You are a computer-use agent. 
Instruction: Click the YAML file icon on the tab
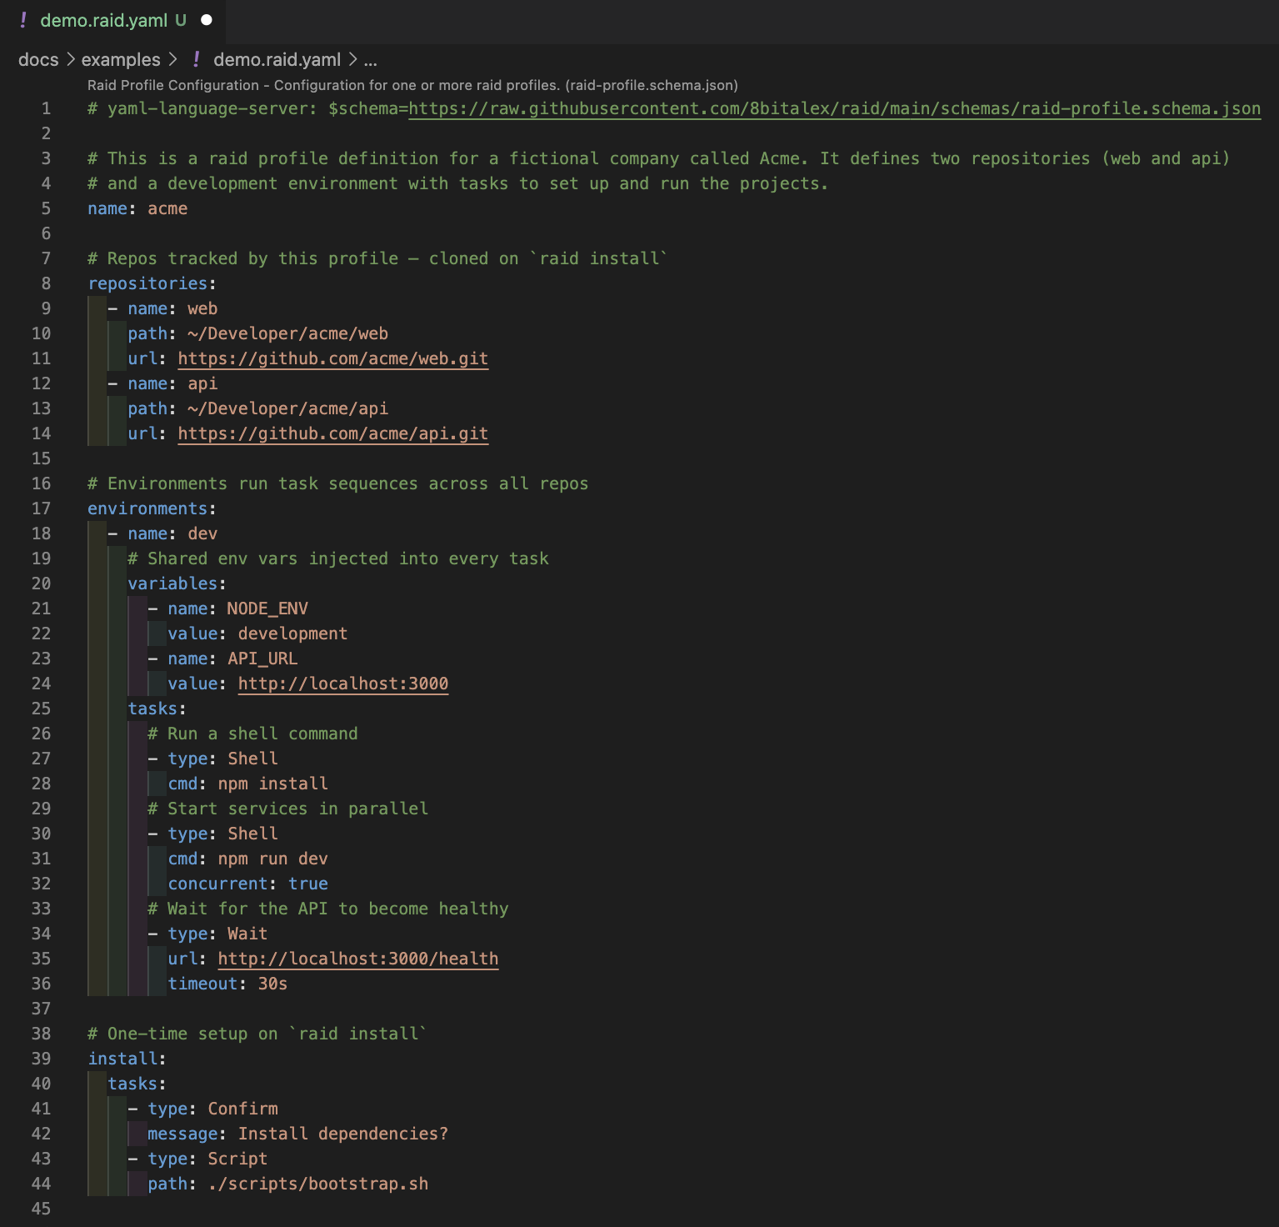pos(23,20)
